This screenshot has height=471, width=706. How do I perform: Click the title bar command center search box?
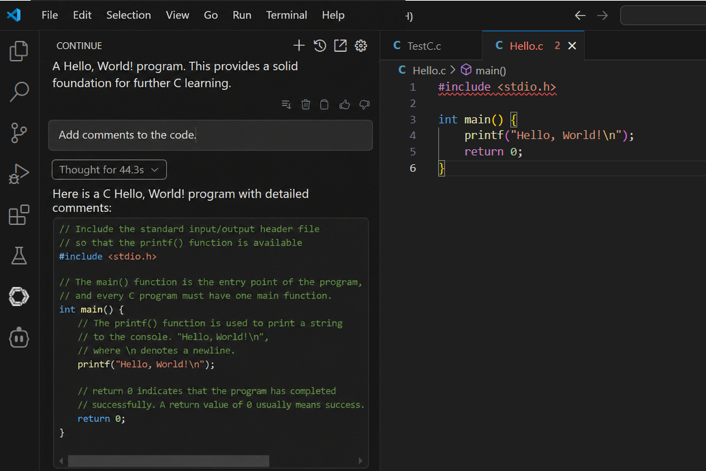pyautogui.click(x=663, y=15)
